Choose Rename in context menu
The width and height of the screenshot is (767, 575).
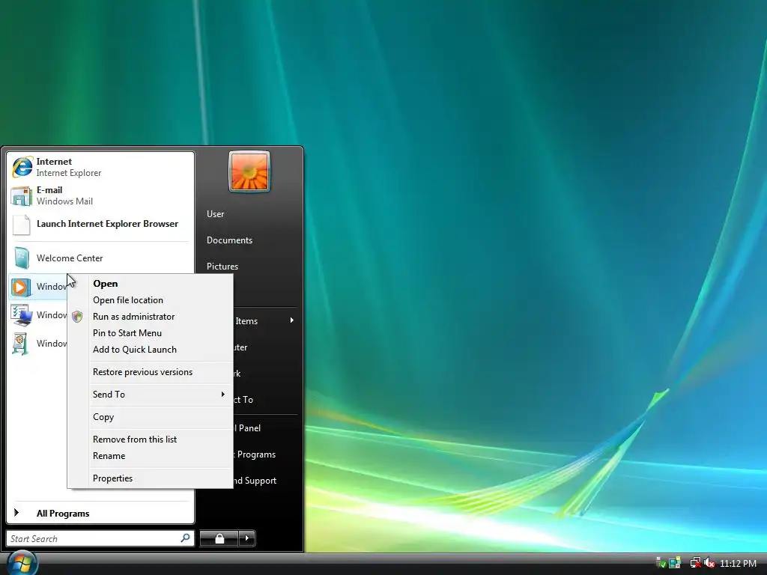click(x=150, y=456)
